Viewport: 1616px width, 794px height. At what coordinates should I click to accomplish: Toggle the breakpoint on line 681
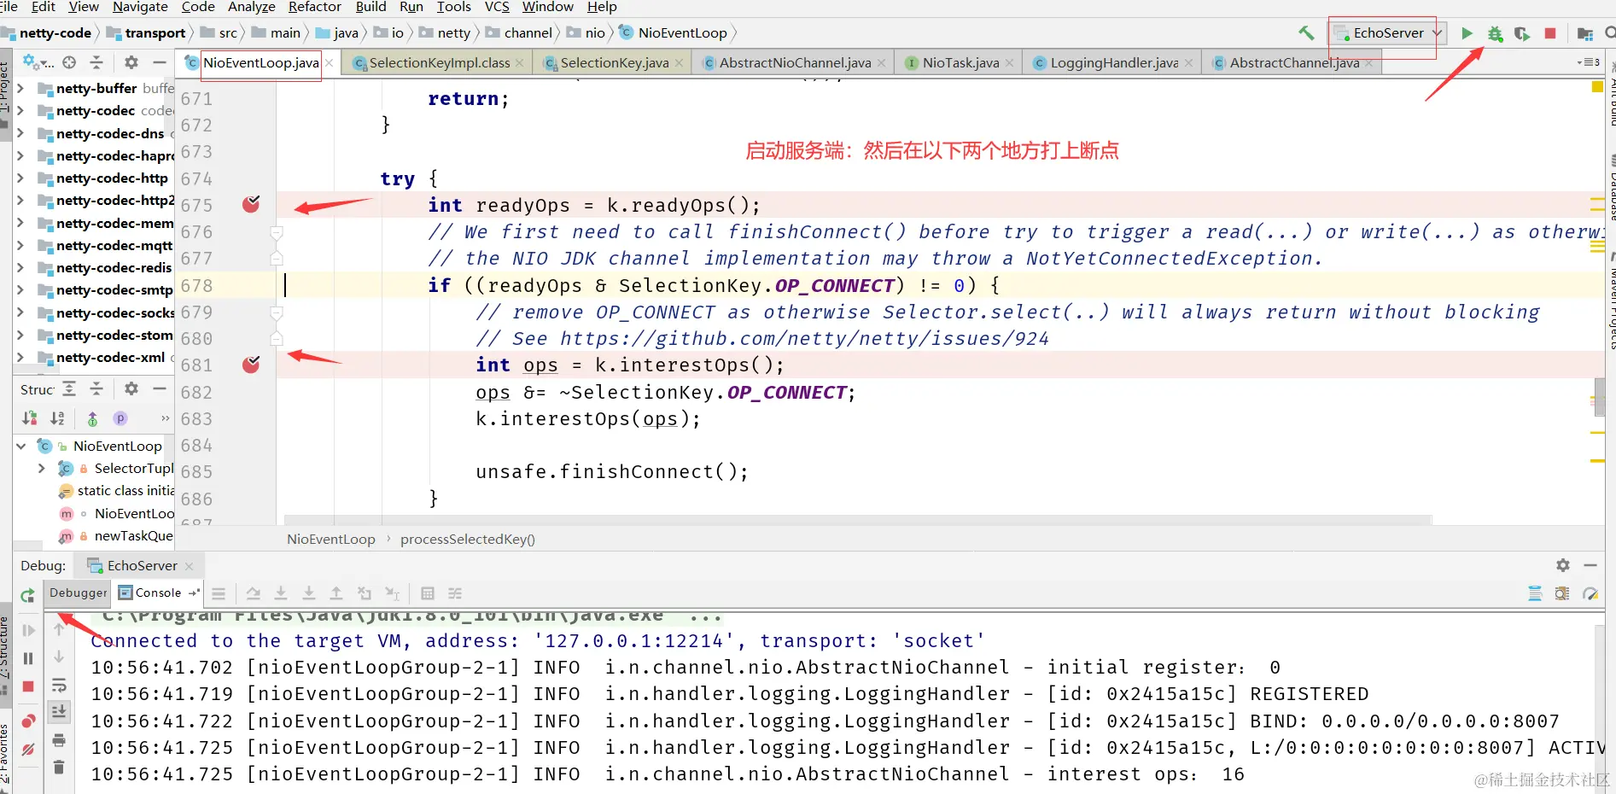251,365
